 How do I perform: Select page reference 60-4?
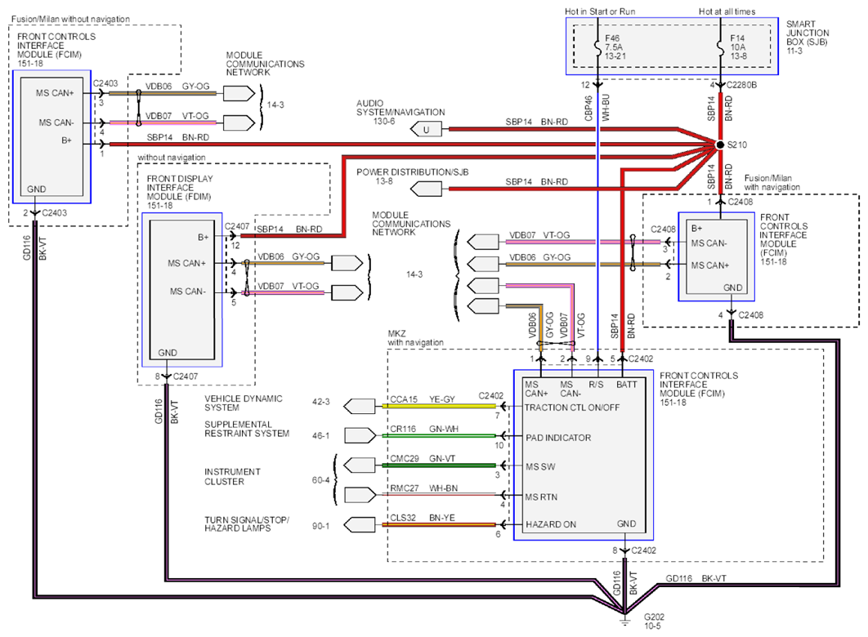point(320,480)
